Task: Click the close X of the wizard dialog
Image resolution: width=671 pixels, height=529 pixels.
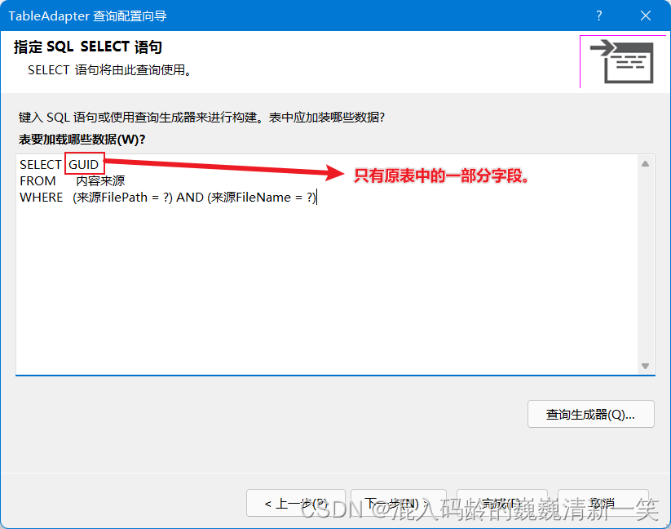Action: 645,15
